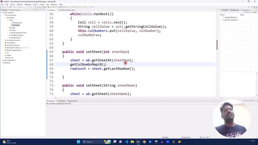Switch to the Variables tab
The width and height of the screenshot is (258, 145).
[x=225, y=10]
